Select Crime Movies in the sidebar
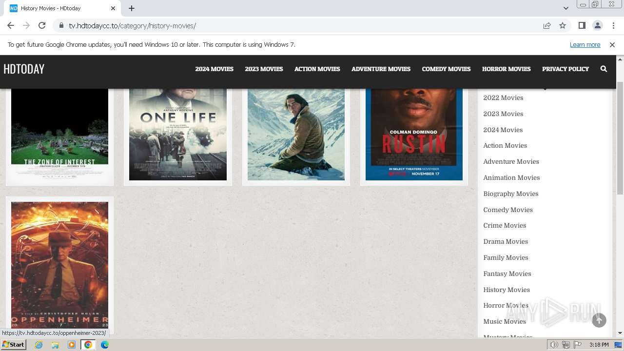The height and width of the screenshot is (351, 624). 505,225
